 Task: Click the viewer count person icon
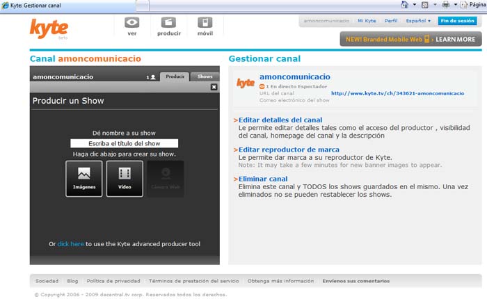coord(153,77)
